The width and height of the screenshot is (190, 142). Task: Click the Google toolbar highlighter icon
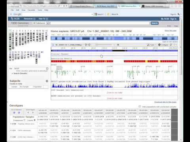(108, 14)
